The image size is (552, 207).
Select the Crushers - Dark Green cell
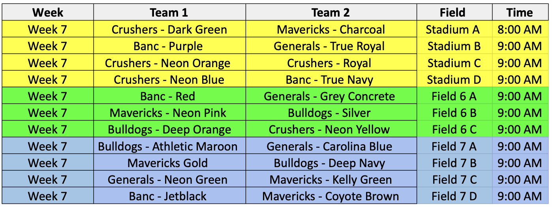point(169,30)
